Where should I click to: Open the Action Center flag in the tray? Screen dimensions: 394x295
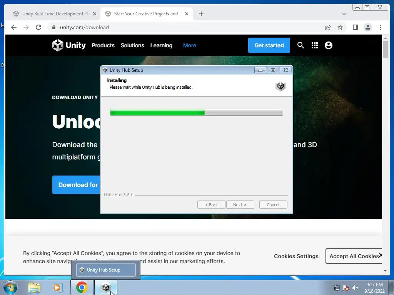pyautogui.click(x=346, y=288)
